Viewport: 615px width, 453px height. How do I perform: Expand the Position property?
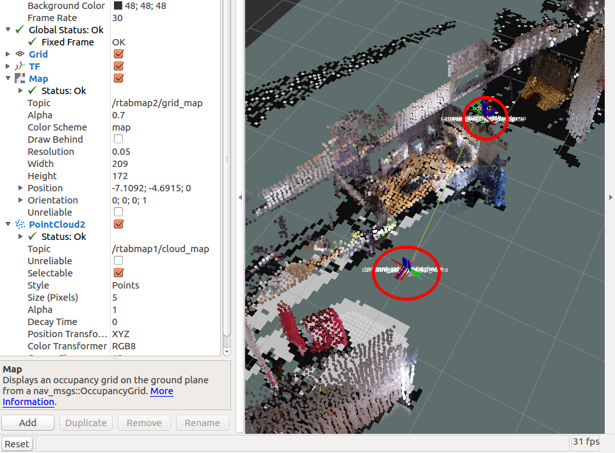coord(20,188)
